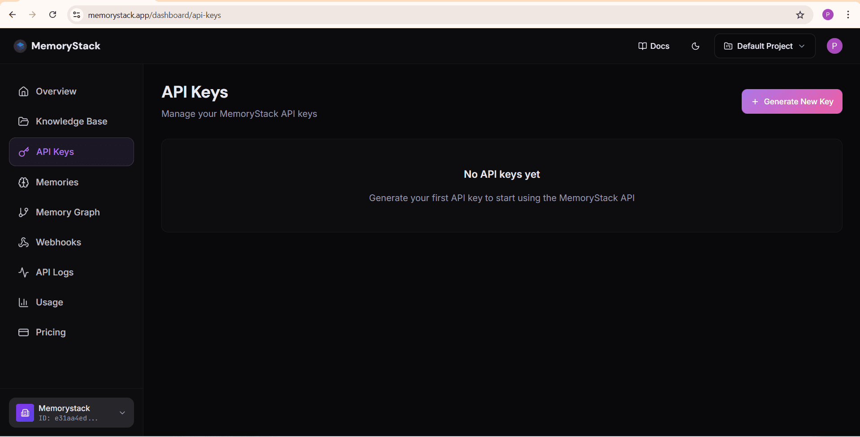The height and width of the screenshot is (437, 860).
Task: Navigate to Webhooks
Action: point(71,242)
